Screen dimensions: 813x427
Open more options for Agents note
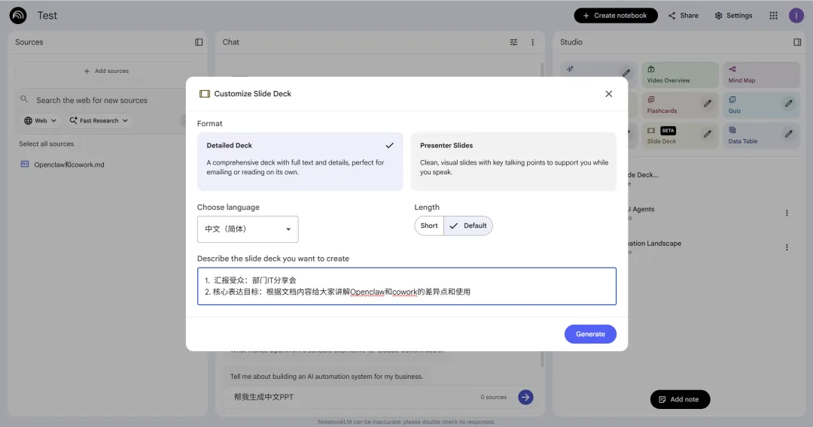click(x=787, y=214)
